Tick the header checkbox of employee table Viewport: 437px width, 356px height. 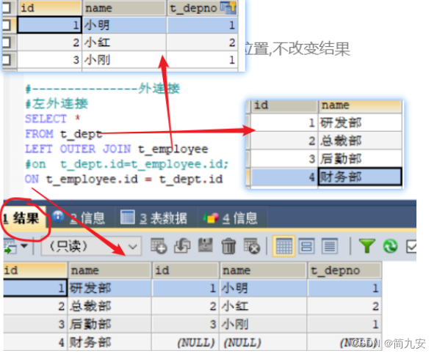coord(7,8)
